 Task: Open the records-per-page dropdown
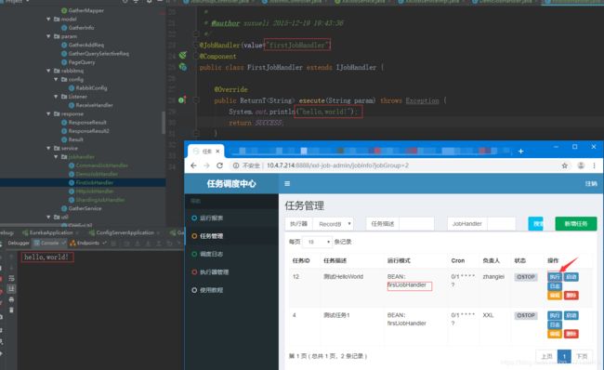(x=318, y=242)
